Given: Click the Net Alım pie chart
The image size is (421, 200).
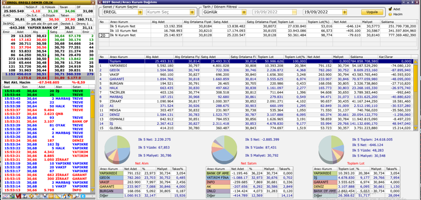Looking at the screenshot, I should point(117,149).
